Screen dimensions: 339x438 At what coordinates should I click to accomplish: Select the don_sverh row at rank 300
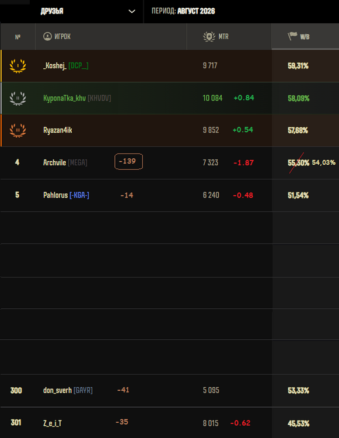tap(170, 391)
